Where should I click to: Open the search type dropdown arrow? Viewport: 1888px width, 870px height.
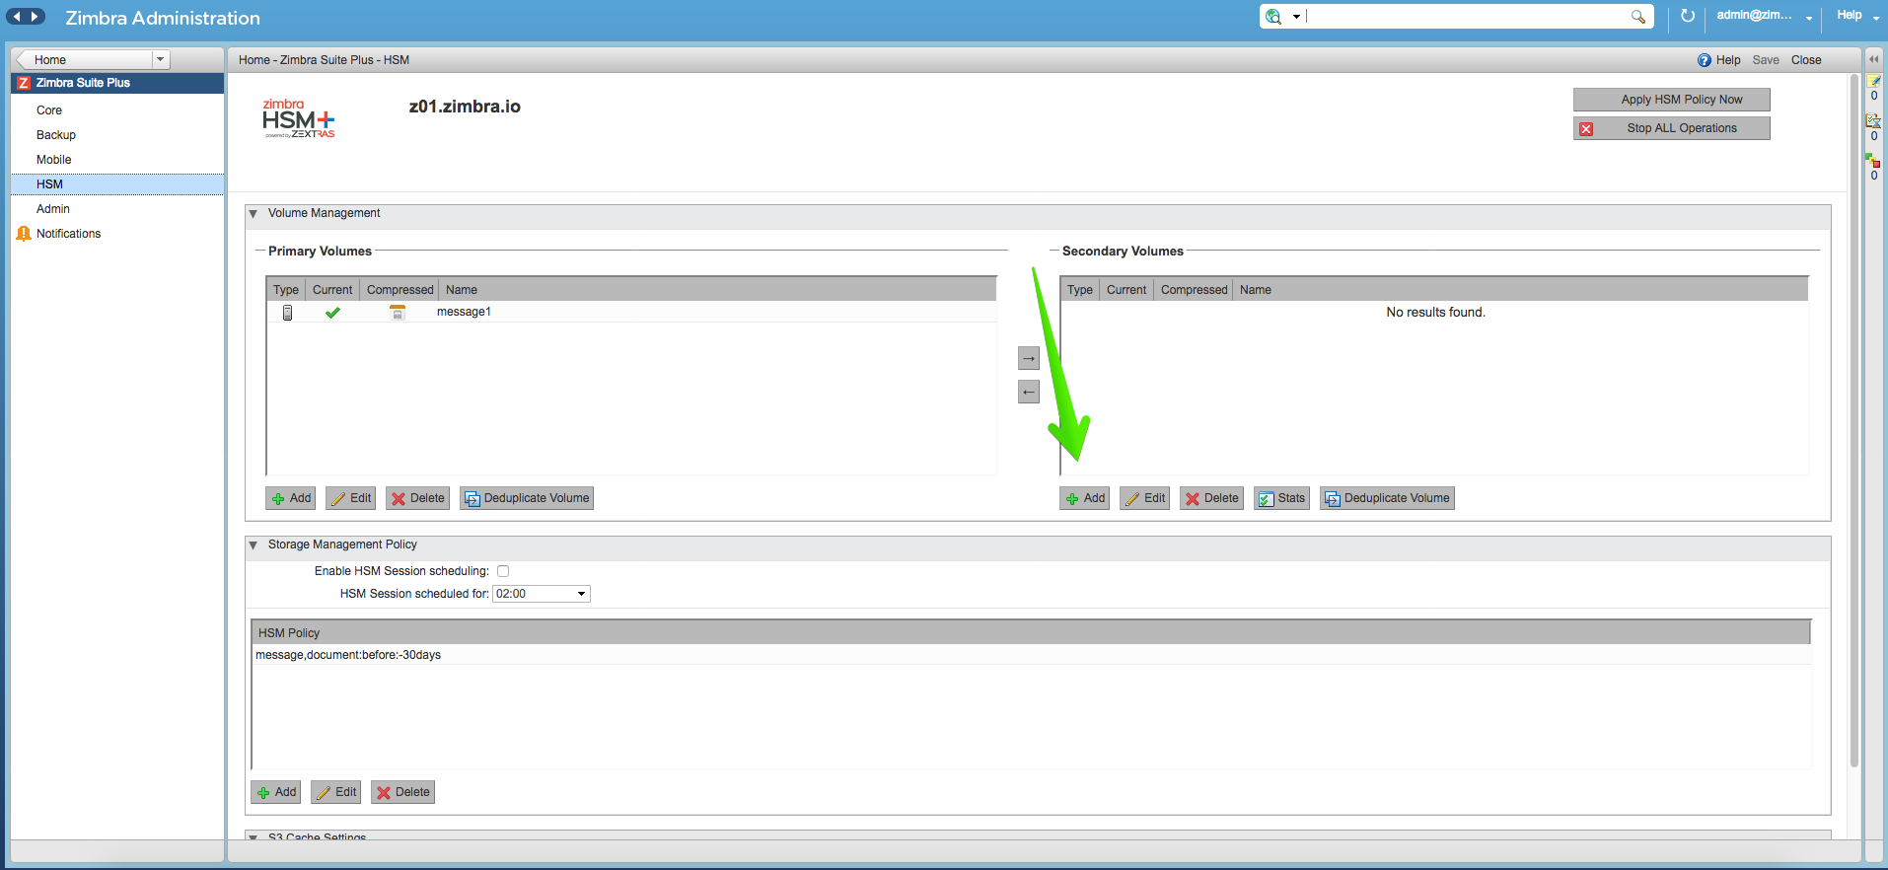coord(1296,17)
